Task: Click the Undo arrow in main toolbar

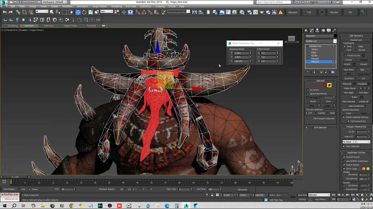Action: point(5,12)
